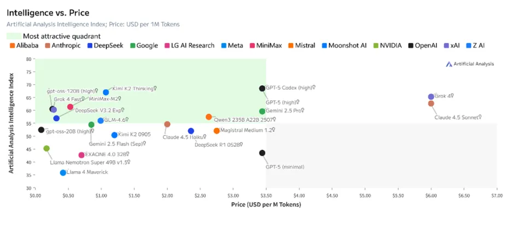Click the Intelligence vs. Price chart title

(48, 13)
